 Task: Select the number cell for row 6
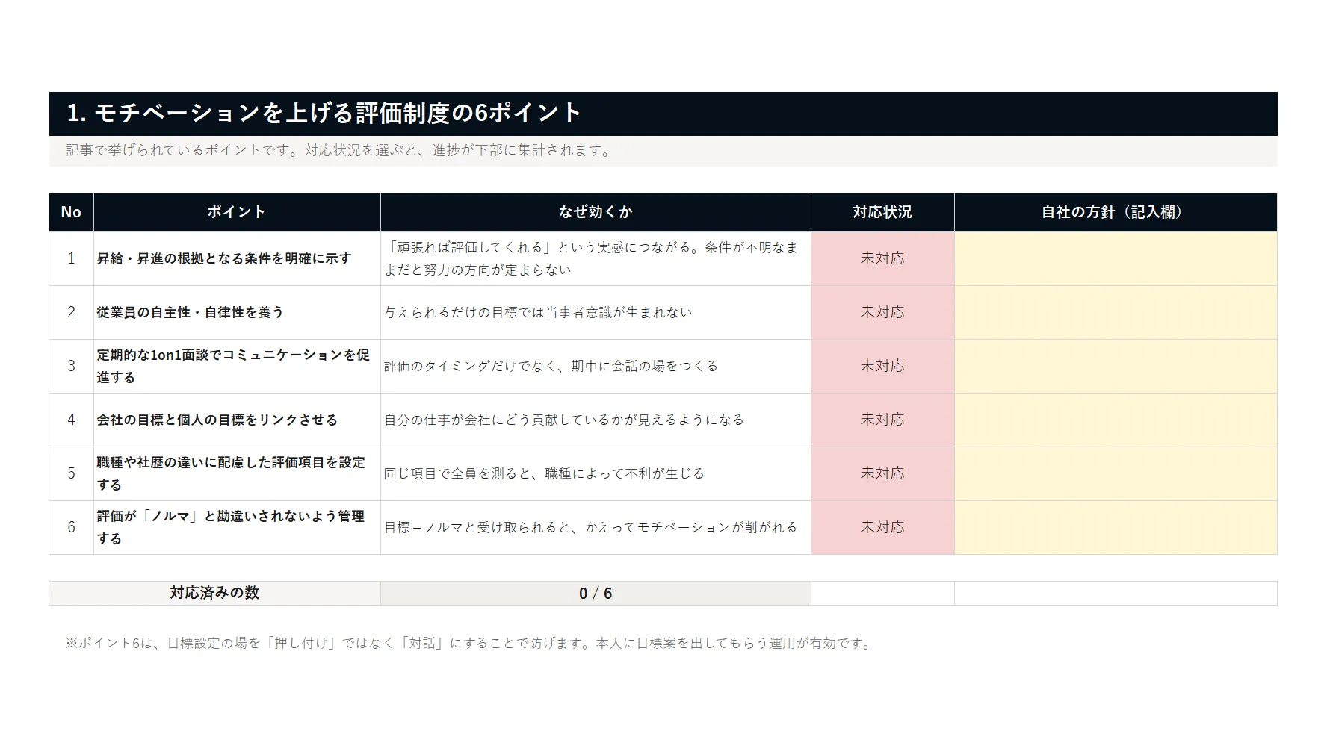tap(71, 527)
